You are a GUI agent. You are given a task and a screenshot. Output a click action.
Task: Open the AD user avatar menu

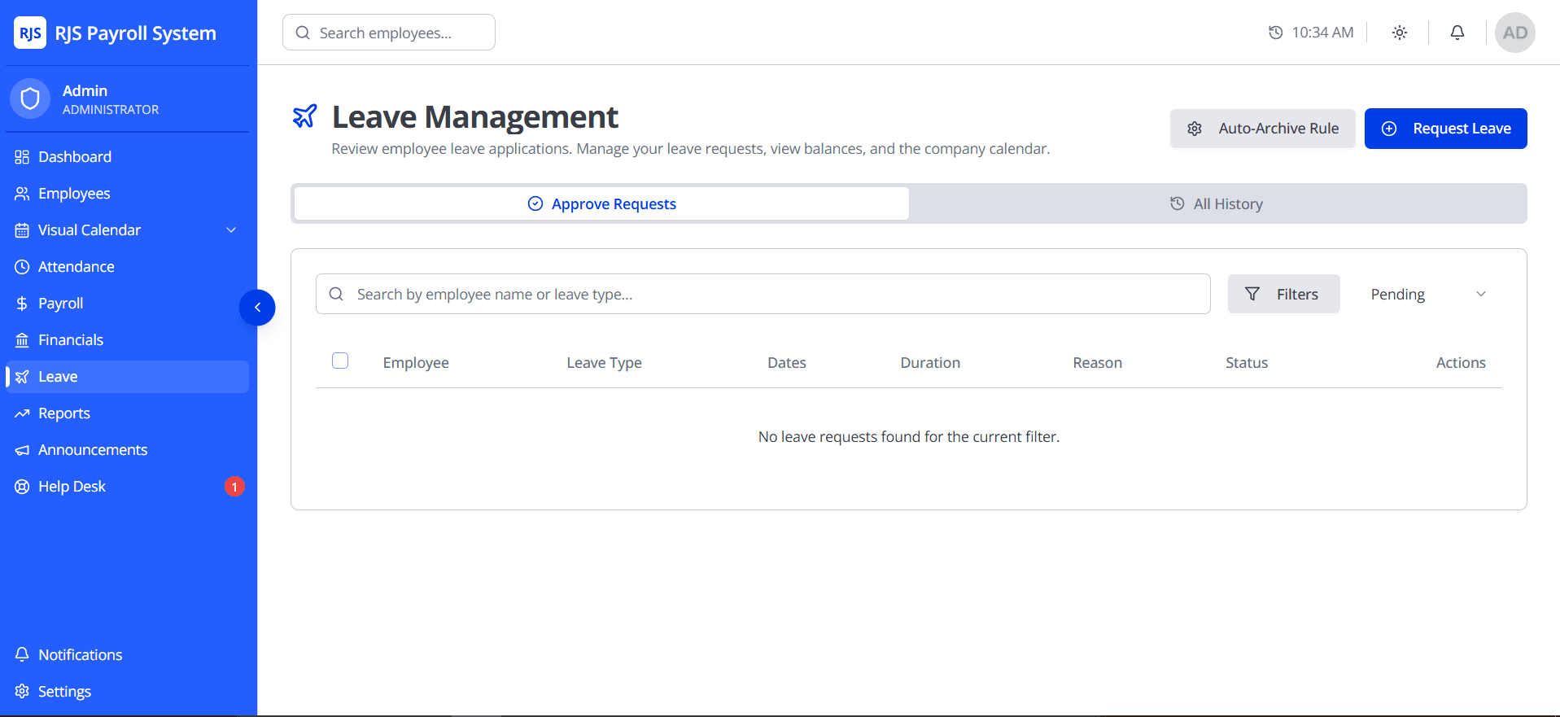click(x=1515, y=33)
